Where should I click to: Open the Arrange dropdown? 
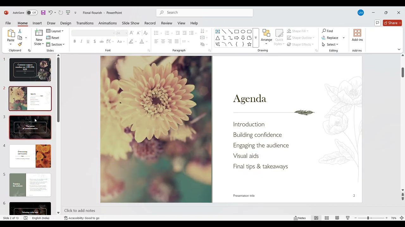tap(266, 37)
